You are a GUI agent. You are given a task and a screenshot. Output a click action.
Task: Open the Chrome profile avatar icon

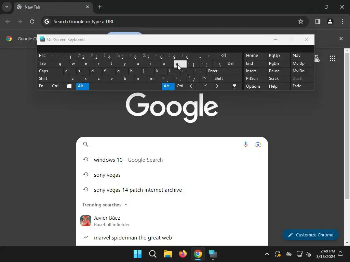(x=330, y=21)
